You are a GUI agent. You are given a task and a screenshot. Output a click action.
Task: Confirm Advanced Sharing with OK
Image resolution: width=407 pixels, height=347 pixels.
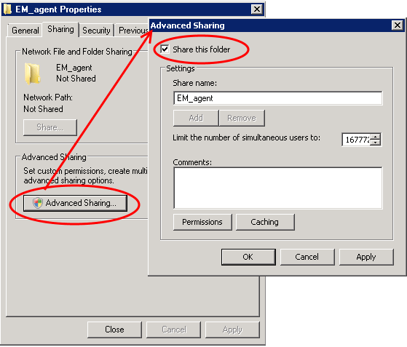[x=248, y=257]
